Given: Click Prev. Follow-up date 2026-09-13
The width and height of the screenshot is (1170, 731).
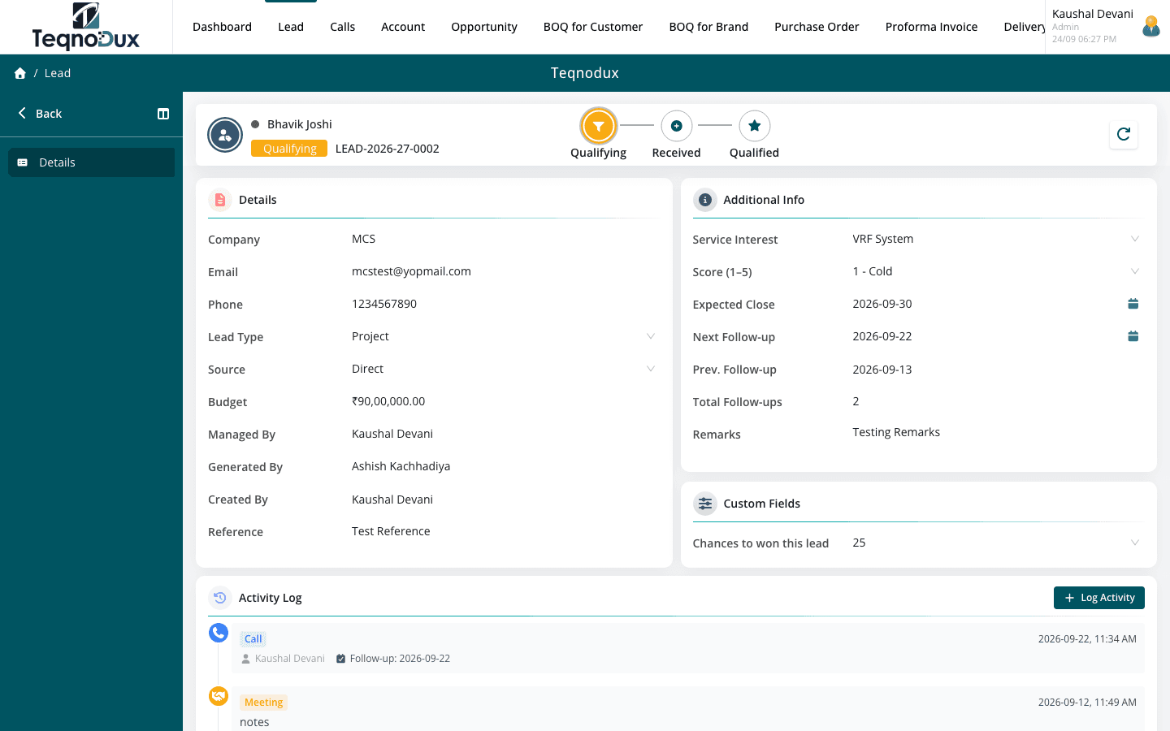Looking at the screenshot, I should click(882, 370).
